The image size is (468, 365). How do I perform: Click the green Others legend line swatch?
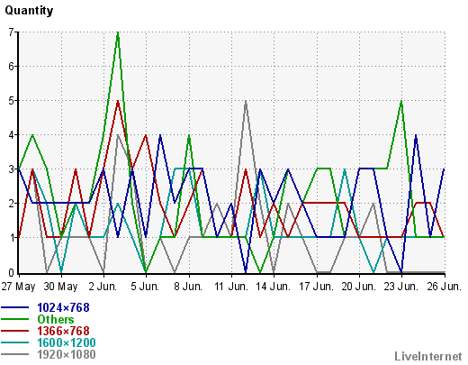14,319
